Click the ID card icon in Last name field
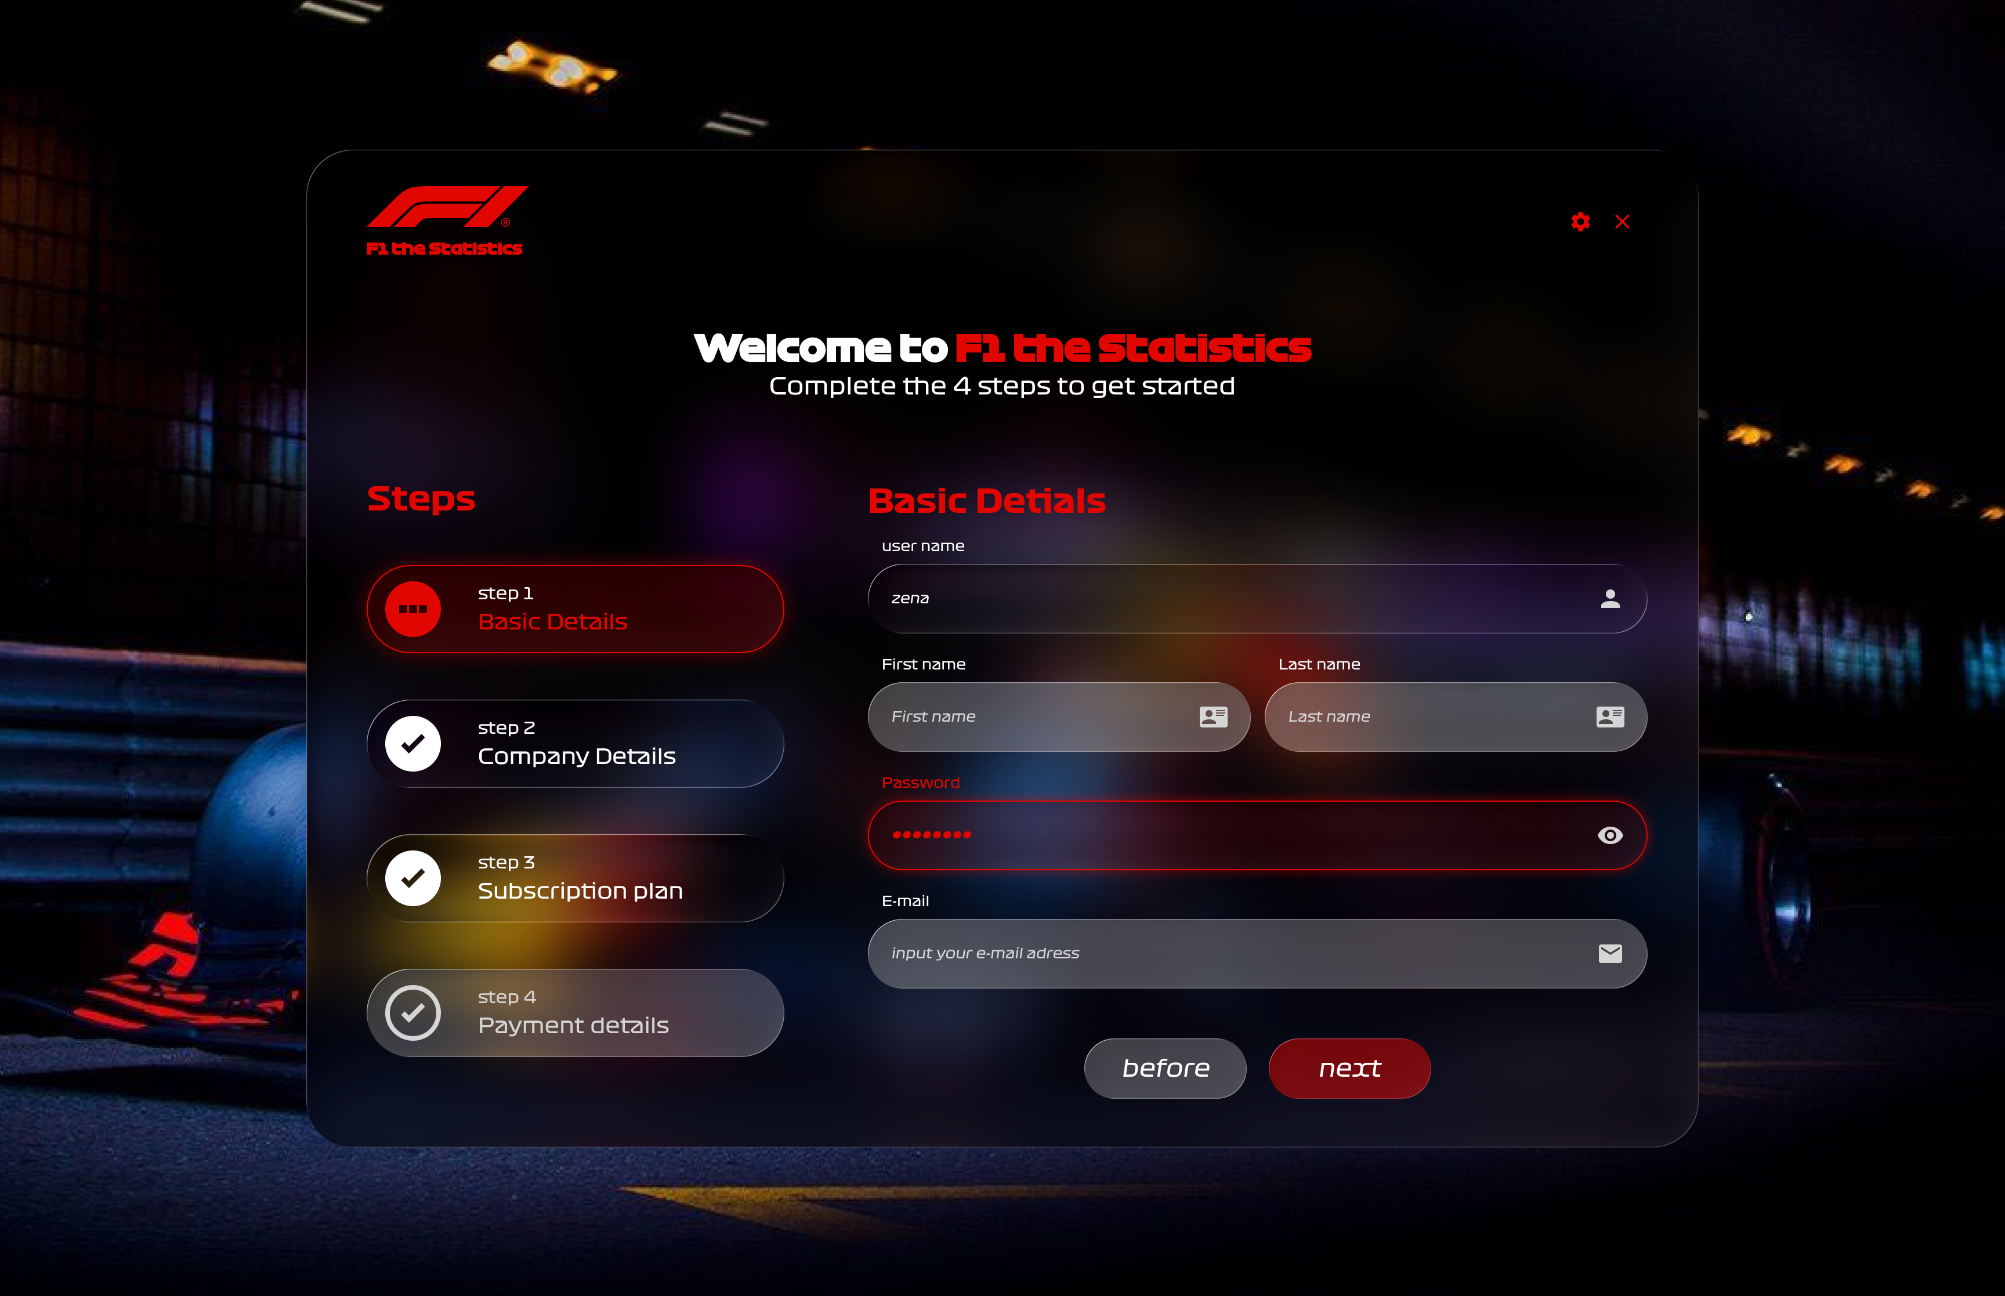The height and width of the screenshot is (1296, 2005). [1609, 716]
